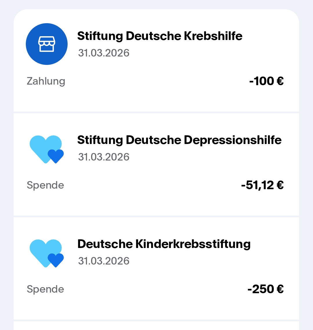Image resolution: width=313 pixels, height=330 pixels.
Task: Tap the -250 € donation amount
Action: 265,289
